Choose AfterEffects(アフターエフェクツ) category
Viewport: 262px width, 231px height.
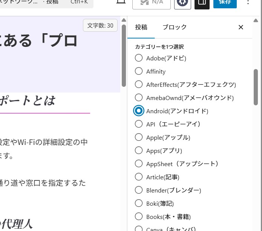(139, 85)
